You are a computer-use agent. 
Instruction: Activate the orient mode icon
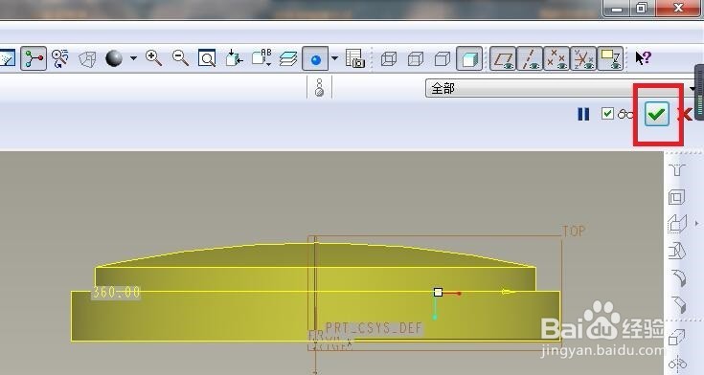click(59, 58)
